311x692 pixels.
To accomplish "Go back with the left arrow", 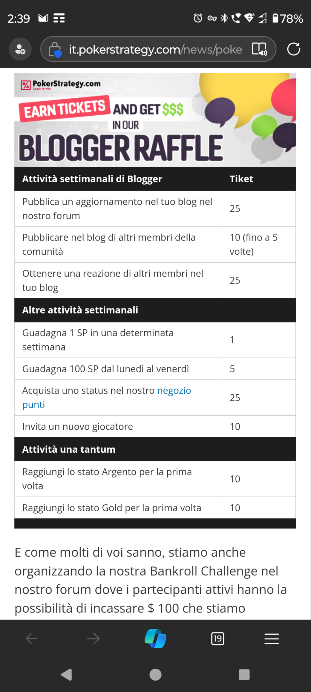I will point(31,638).
